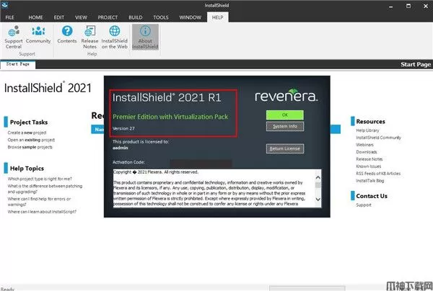Viewport: 433px width, 291px height.
Task: Select the Start Page document tab
Action: click(x=17, y=64)
